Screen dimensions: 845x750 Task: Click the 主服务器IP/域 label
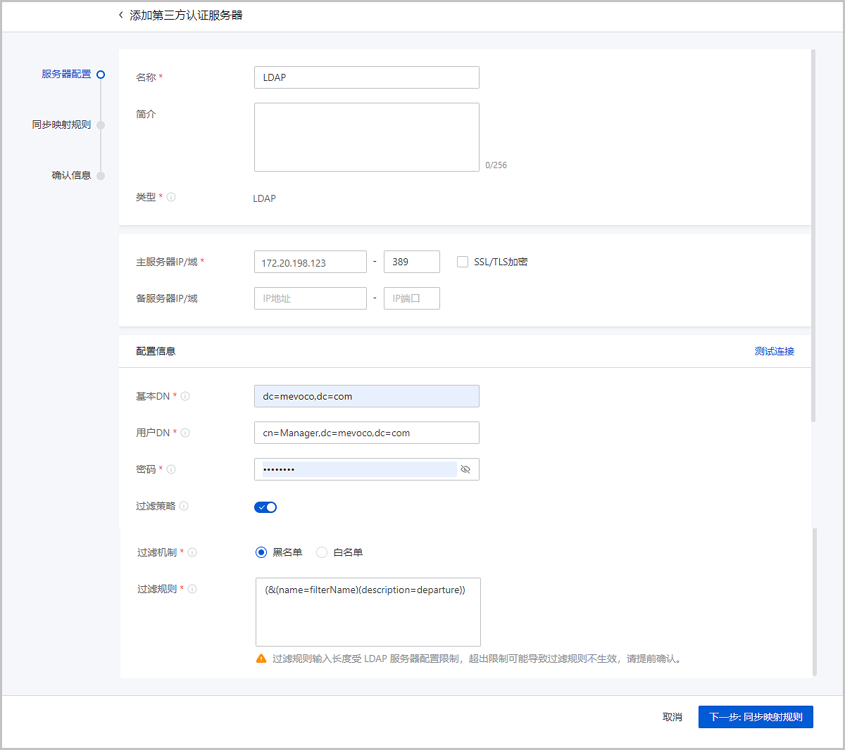167,262
